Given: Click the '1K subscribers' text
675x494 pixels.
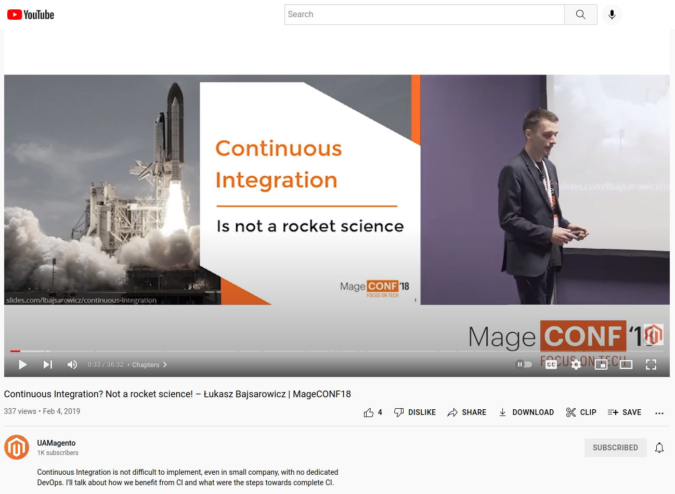Looking at the screenshot, I should (58, 453).
